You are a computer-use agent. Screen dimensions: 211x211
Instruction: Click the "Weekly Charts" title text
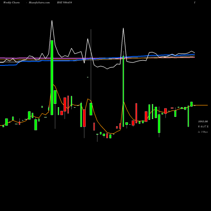[x=11, y=3]
